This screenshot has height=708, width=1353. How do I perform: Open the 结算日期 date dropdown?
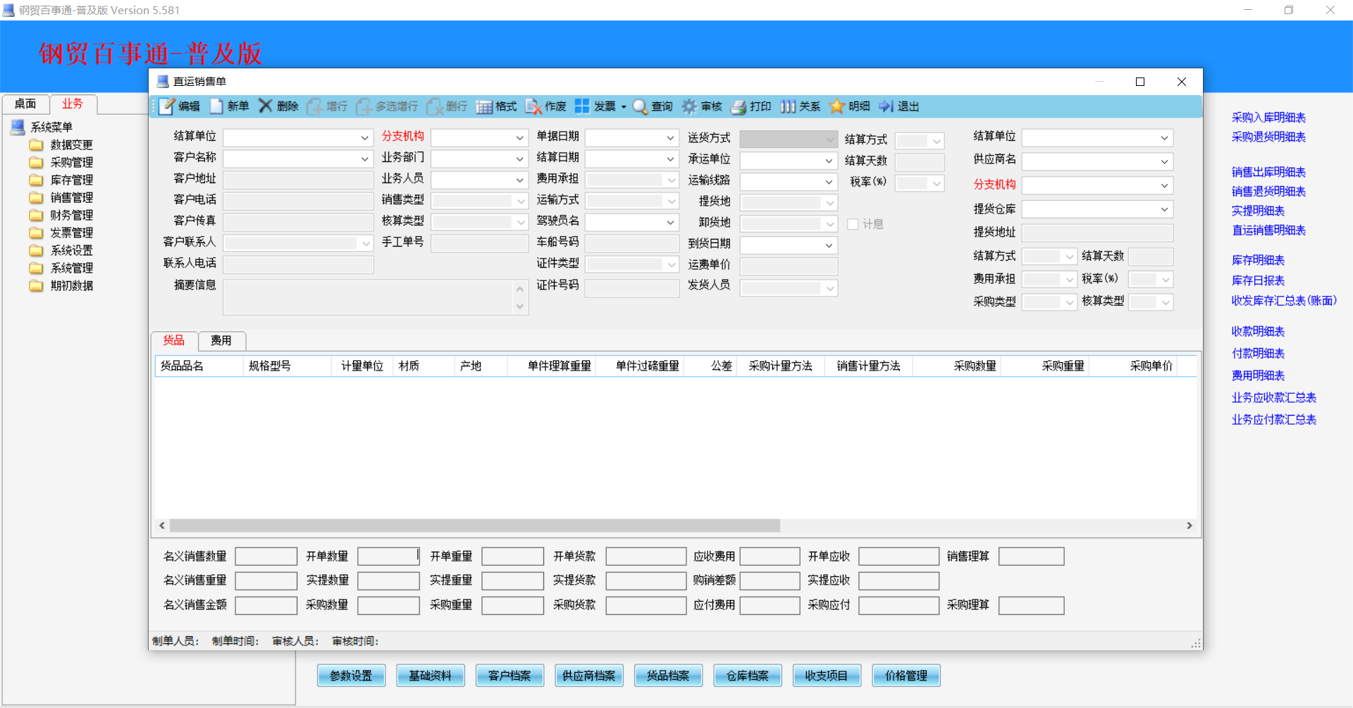[670, 159]
